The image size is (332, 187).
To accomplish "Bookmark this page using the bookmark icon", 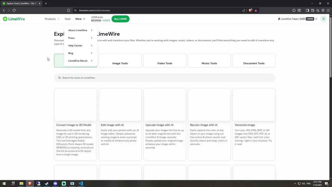I will coord(68,10).
